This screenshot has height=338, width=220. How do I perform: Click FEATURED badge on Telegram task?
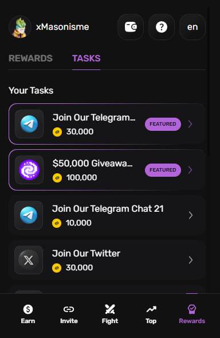(x=163, y=124)
